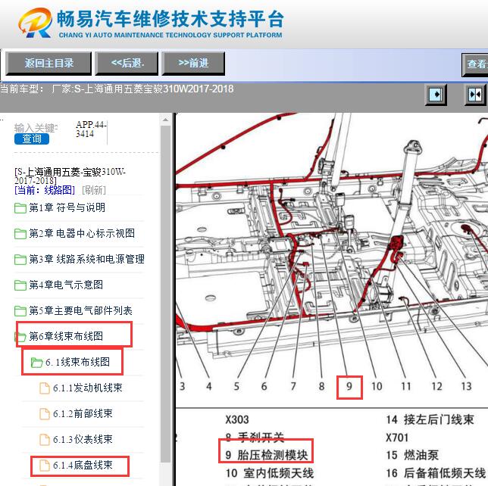Screen dimensions: 488x486
Task: Click connector label X701
Action: tap(397, 438)
